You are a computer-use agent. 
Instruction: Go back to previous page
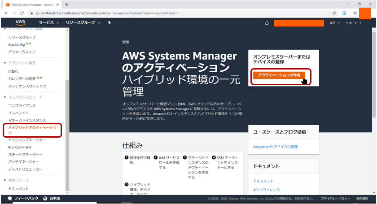6,13
